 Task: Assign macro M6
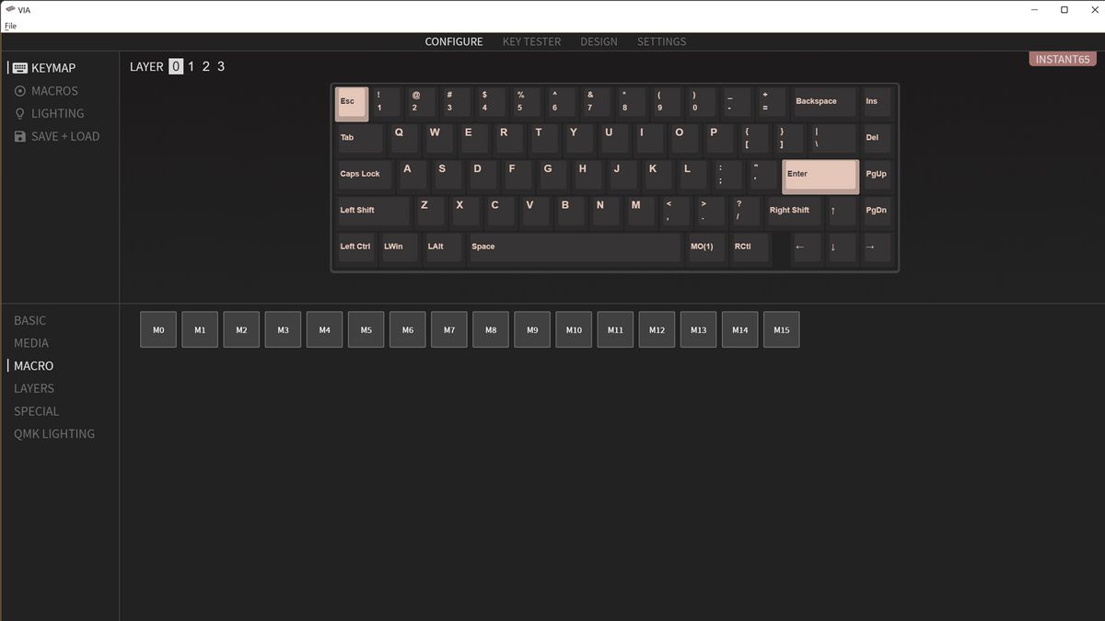(407, 329)
